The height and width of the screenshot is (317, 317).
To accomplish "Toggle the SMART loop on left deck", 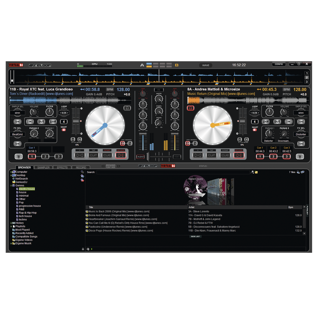I will (x=64, y=130).
